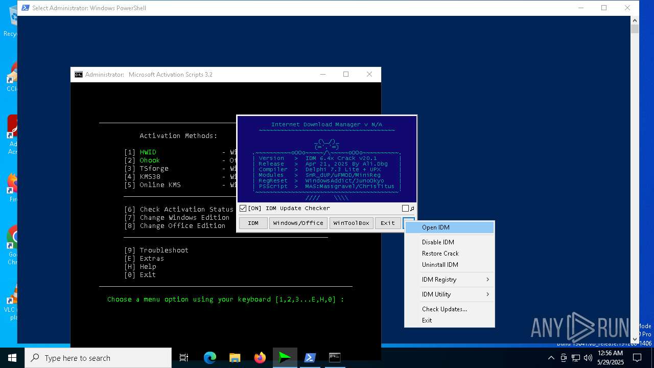Click [0] Exit in Activation Scripts
The image size is (654, 368).
point(140,275)
